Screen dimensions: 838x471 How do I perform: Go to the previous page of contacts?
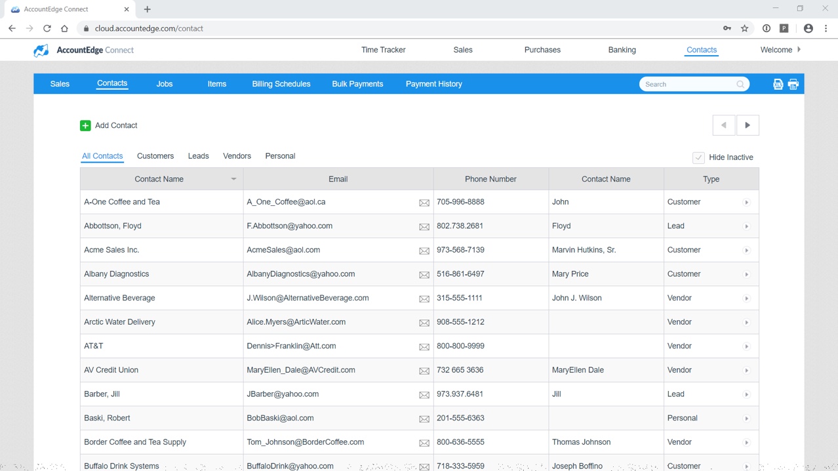(724, 125)
